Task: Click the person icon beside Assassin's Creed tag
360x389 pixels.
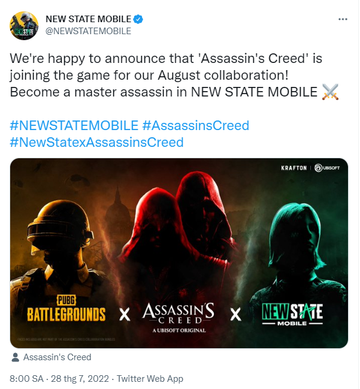Action: [x=16, y=357]
